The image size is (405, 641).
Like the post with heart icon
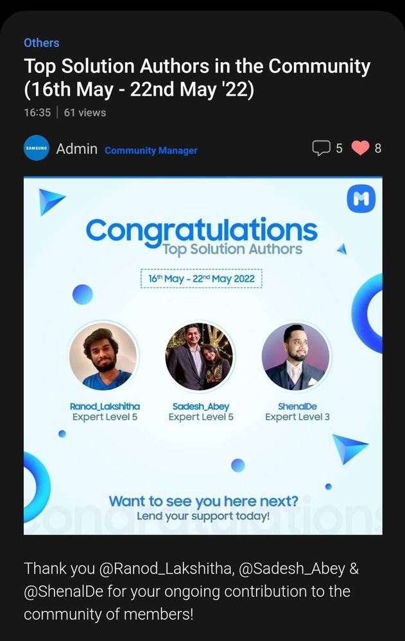click(361, 148)
